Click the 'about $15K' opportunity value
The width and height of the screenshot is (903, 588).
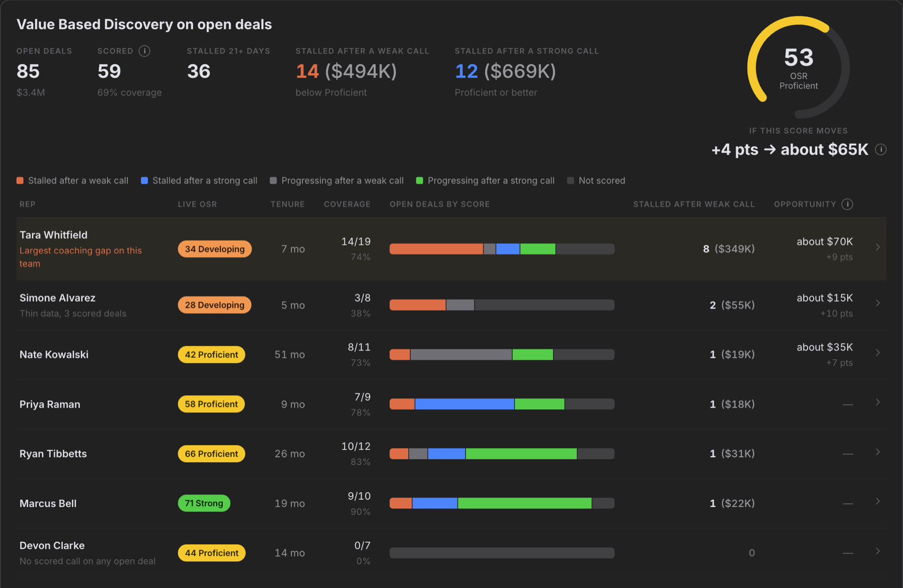[825, 298]
